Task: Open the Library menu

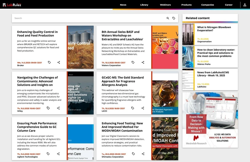Action: coord(144,5)
